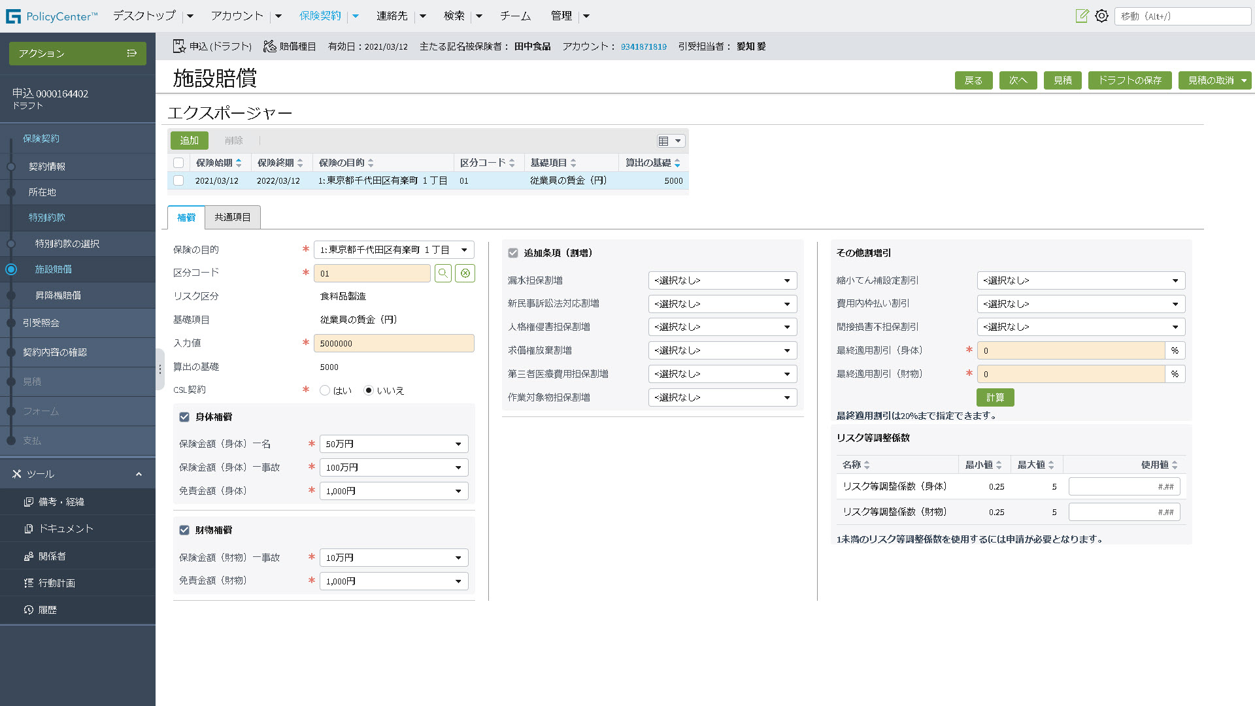Open 保険金額（身体）一名 dropdown
The width and height of the screenshot is (1255, 706).
[393, 444]
